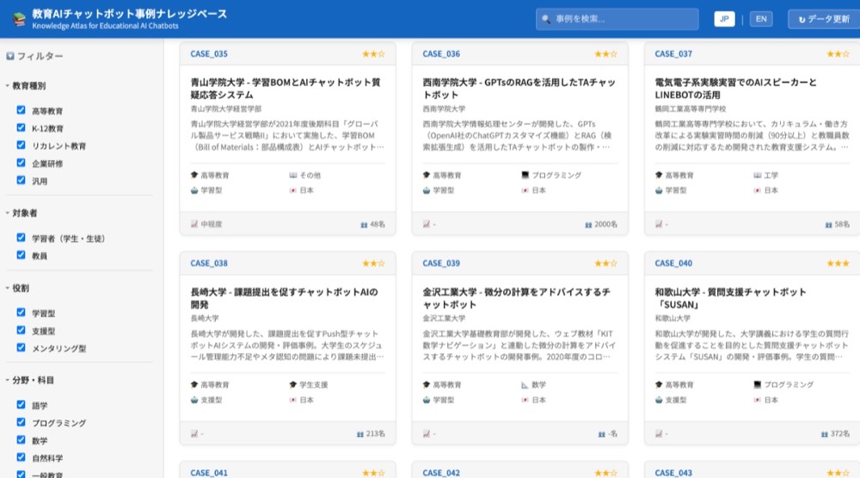Click the 数学 ruler icon on CASE_039

pyautogui.click(x=525, y=385)
